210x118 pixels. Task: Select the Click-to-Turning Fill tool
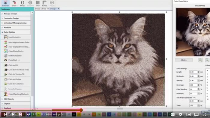[14, 74]
